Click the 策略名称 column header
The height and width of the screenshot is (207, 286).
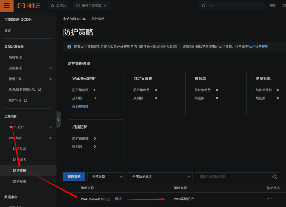[x=87, y=188]
